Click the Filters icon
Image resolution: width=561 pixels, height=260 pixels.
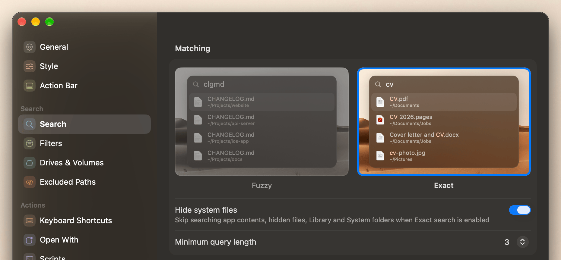30,143
